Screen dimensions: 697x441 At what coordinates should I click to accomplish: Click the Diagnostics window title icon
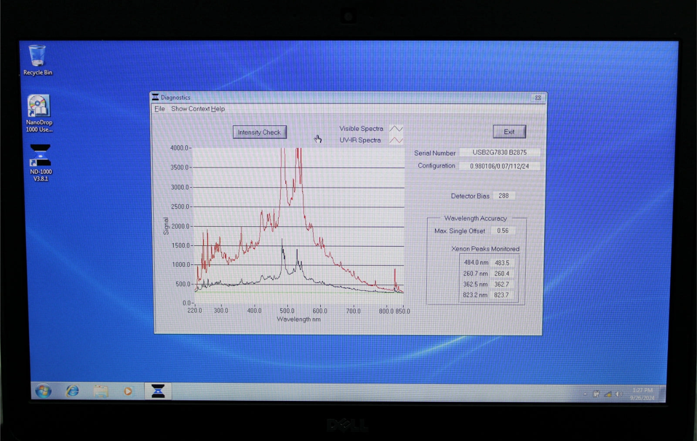tap(155, 97)
